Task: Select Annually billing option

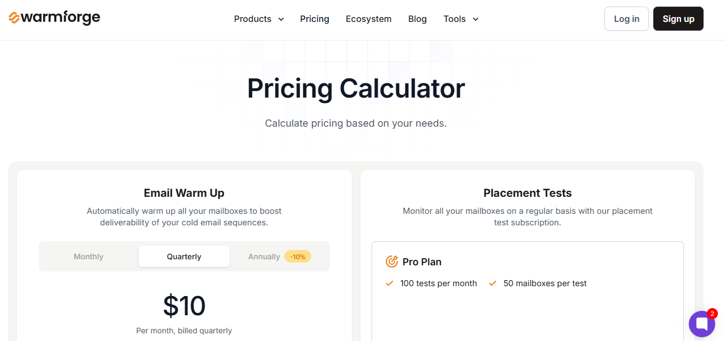Action: (264, 256)
